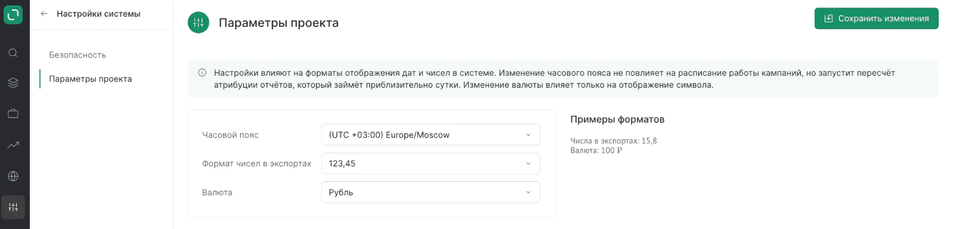Open the Валюта dropdown showing Рубль

[431, 192]
